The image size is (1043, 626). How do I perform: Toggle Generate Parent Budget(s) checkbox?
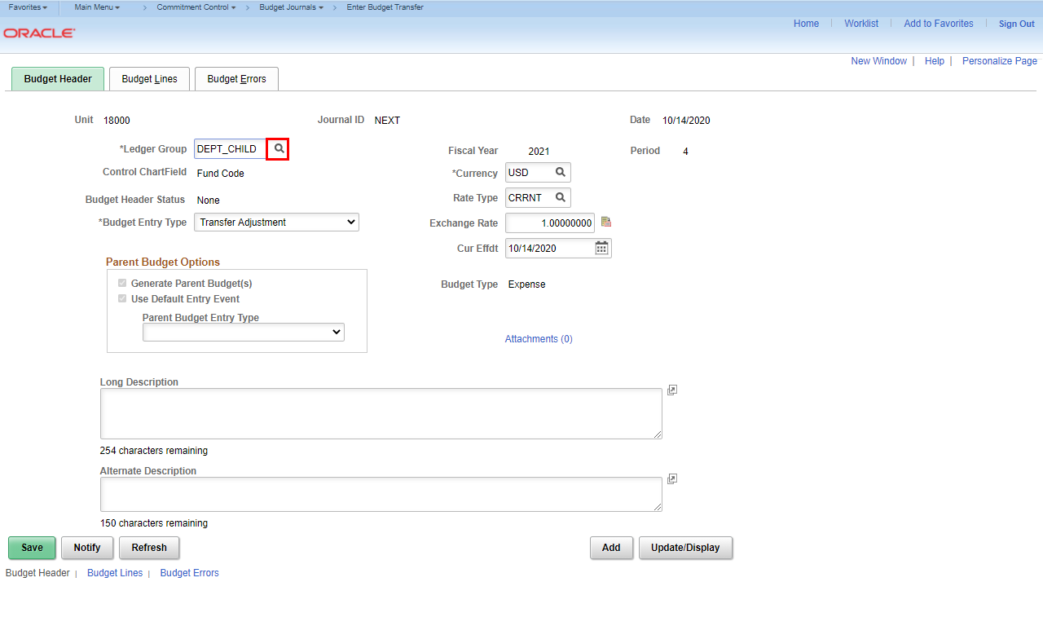tap(122, 284)
